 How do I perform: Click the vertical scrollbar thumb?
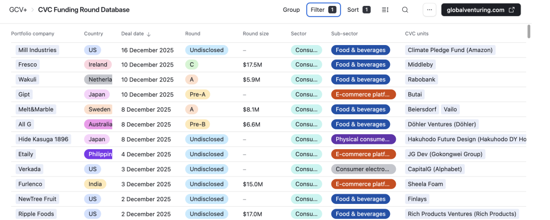click(x=529, y=31)
